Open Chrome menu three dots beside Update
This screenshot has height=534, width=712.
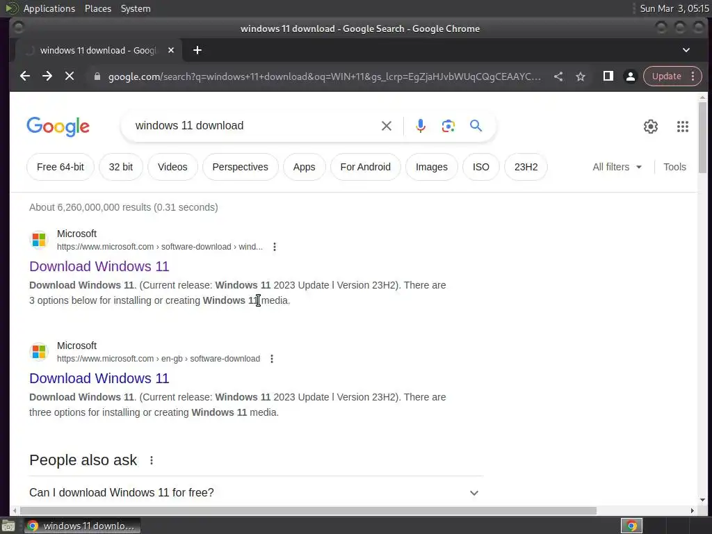[693, 76]
